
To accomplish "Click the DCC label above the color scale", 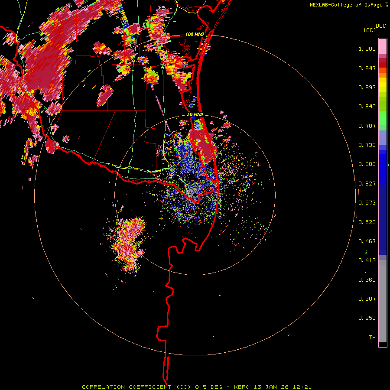I will pos(381,26).
